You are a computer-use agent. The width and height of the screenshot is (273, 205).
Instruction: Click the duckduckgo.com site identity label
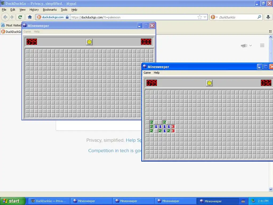53,17
